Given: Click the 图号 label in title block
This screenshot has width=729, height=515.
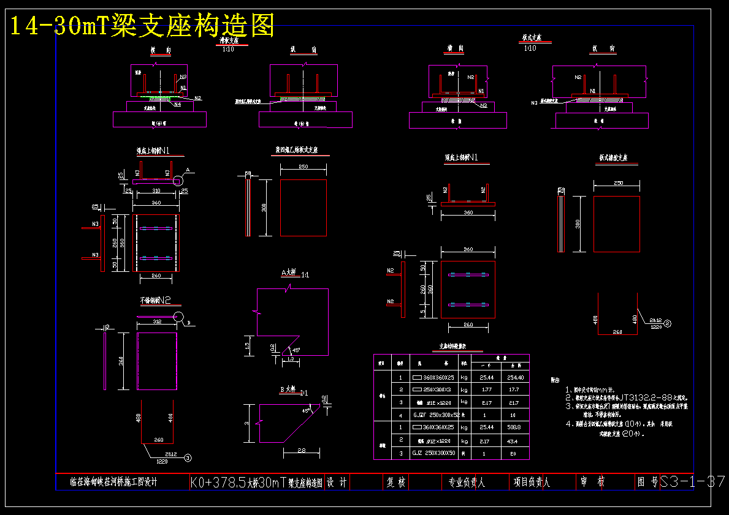Looking at the screenshot, I should [647, 482].
